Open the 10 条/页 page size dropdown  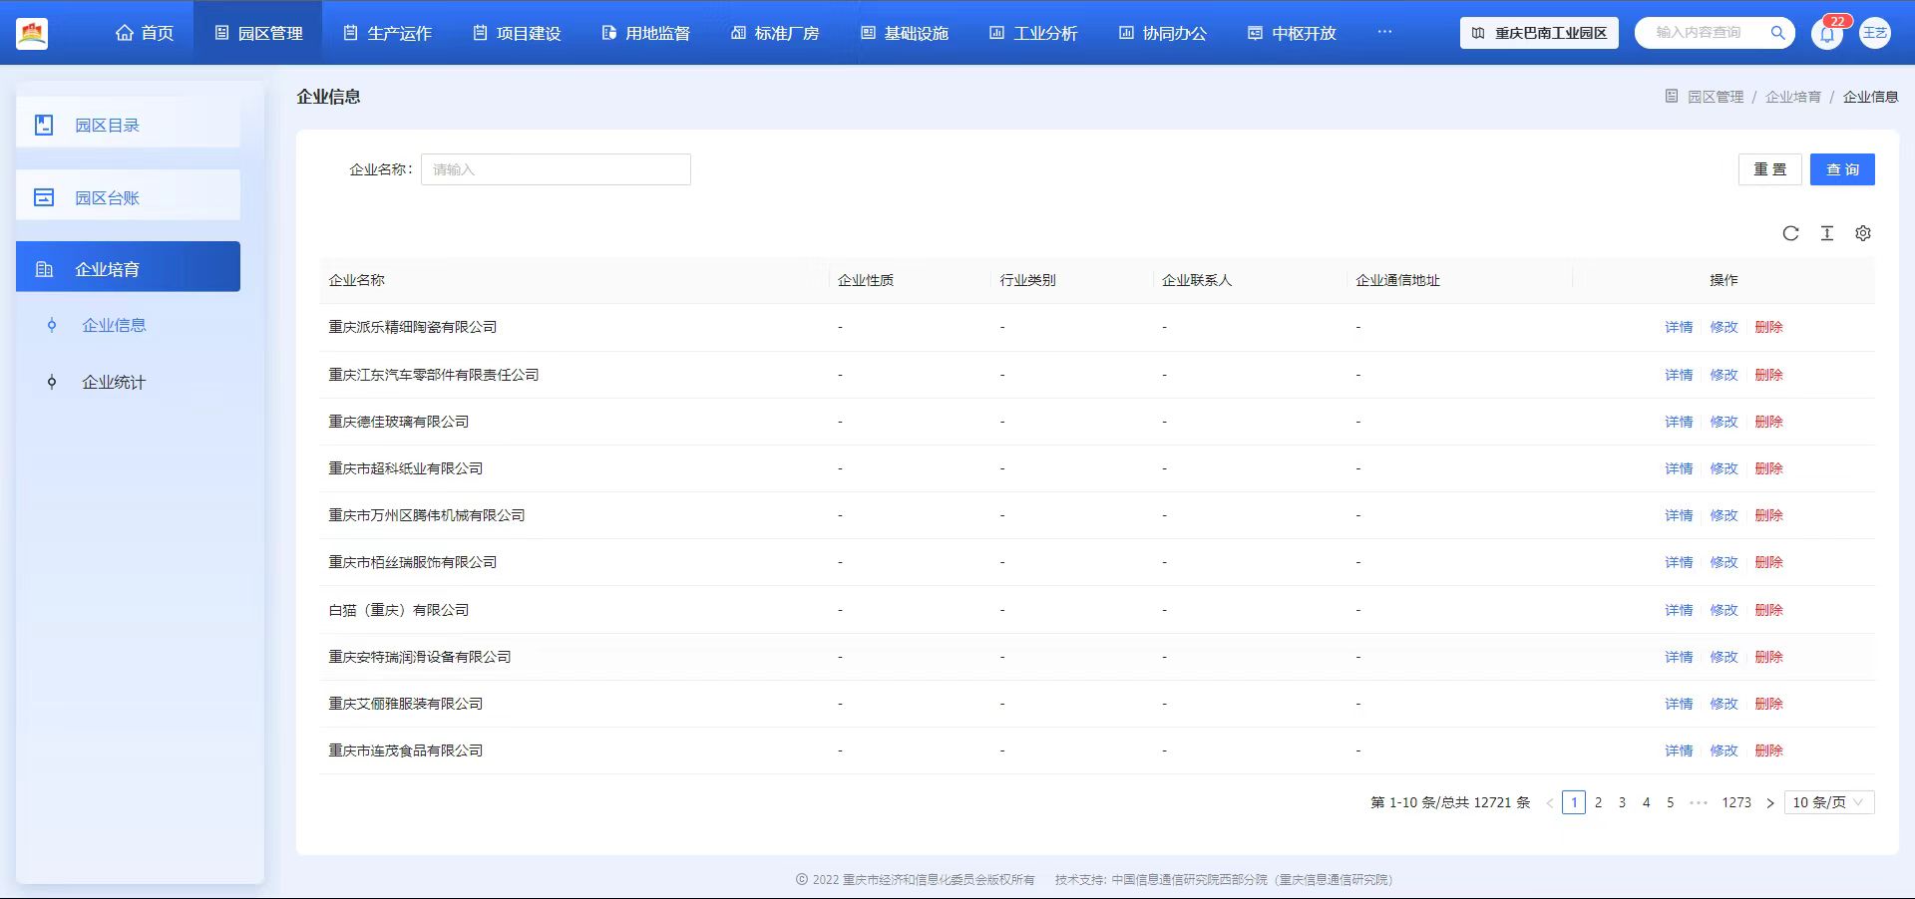(x=1829, y=803)
